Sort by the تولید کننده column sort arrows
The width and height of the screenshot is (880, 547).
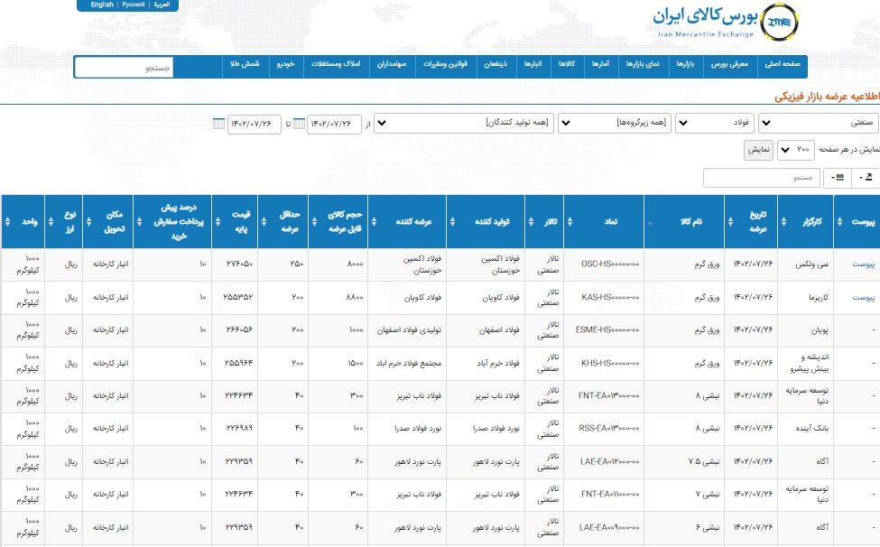(x=452, y=222)
